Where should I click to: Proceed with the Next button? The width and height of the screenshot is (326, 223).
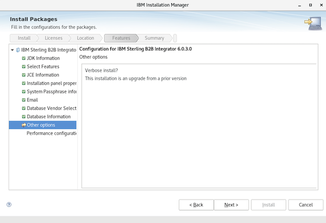(231, 205)
